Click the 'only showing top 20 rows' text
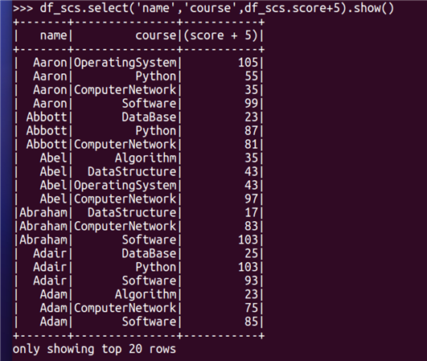Viewport: 427px width, 361px height. [94, 349]
